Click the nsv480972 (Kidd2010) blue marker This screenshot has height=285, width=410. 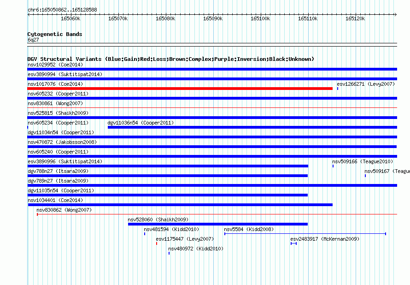click(169, 253)
